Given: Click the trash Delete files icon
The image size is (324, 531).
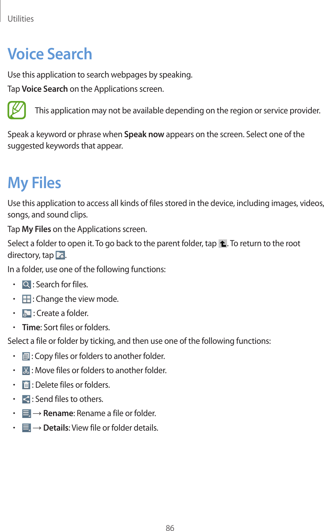Looking at the screenshot, I should coord(26,385).
